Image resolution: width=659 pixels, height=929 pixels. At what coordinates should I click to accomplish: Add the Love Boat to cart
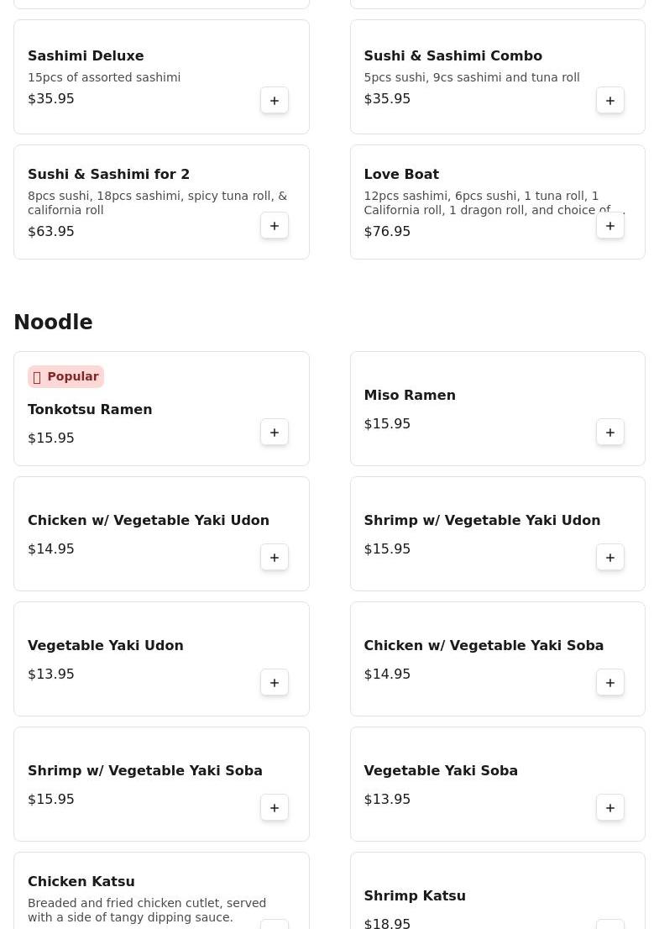point(610,226)
